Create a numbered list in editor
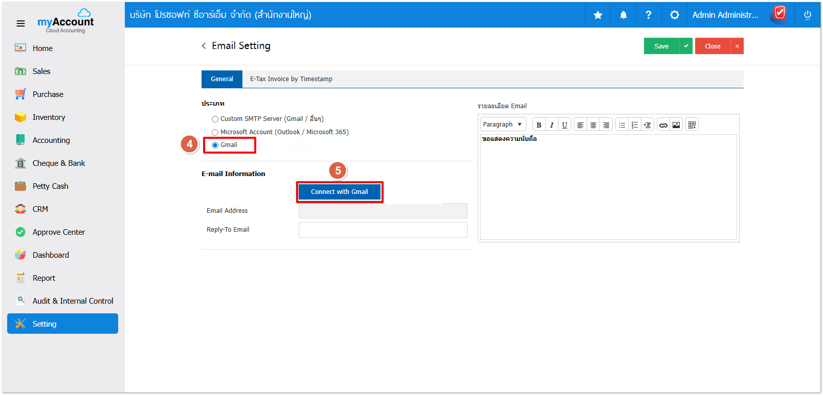Viewport: 823px width, 395px height. pyautogui.click(x=635, y=125)
